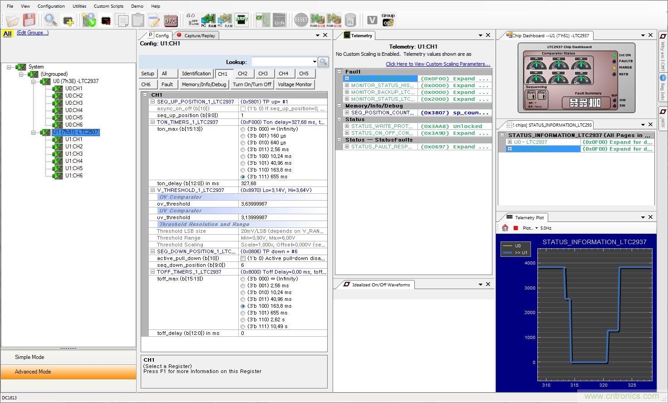The image size is (668, 403).
Task: Collapse the V_THRESHOLD_1_LTC2937 register section
Action: click(x=153, y=190)
